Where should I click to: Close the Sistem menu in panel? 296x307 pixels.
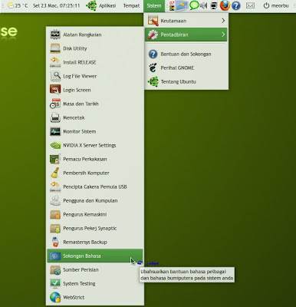pyautogui.click(x=154, y=5)
